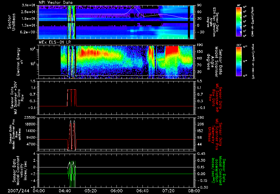Click the '07:20' time axis label

click(168, 191)
